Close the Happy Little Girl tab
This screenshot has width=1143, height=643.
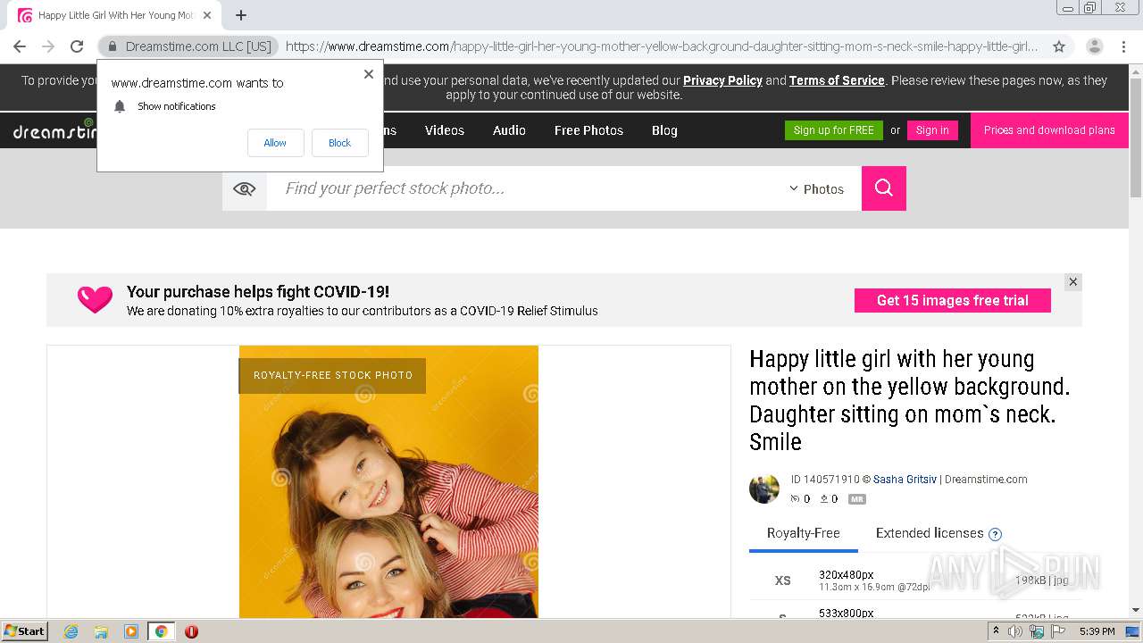click(x=207, y=15)
